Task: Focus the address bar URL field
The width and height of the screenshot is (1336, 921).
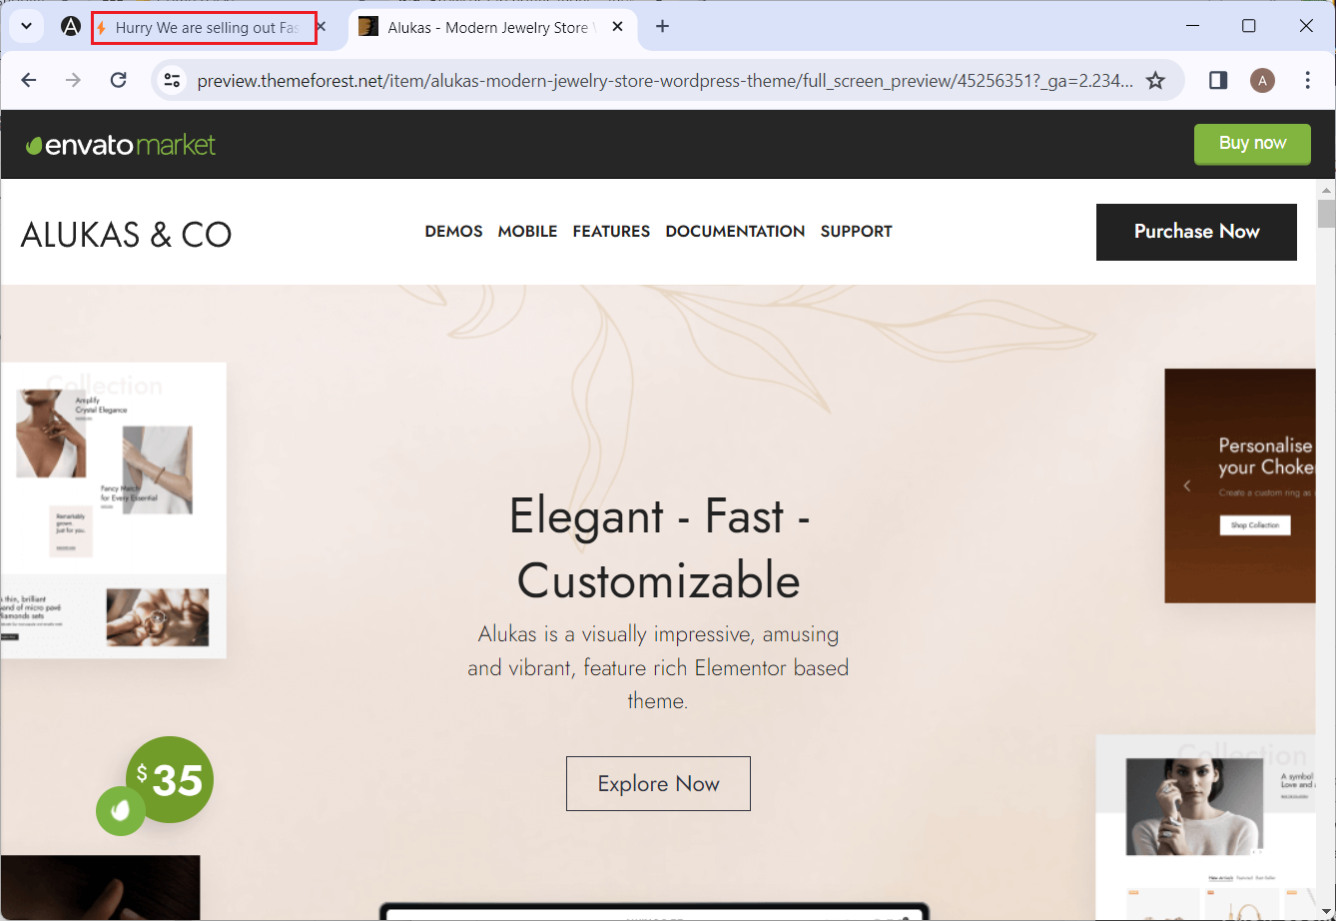Action: point(665,81)
